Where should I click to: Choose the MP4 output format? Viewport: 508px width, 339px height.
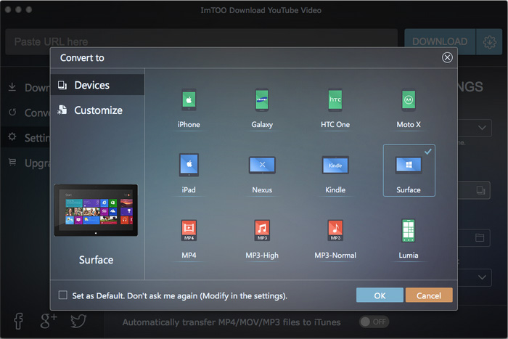[x=189, y=239]
